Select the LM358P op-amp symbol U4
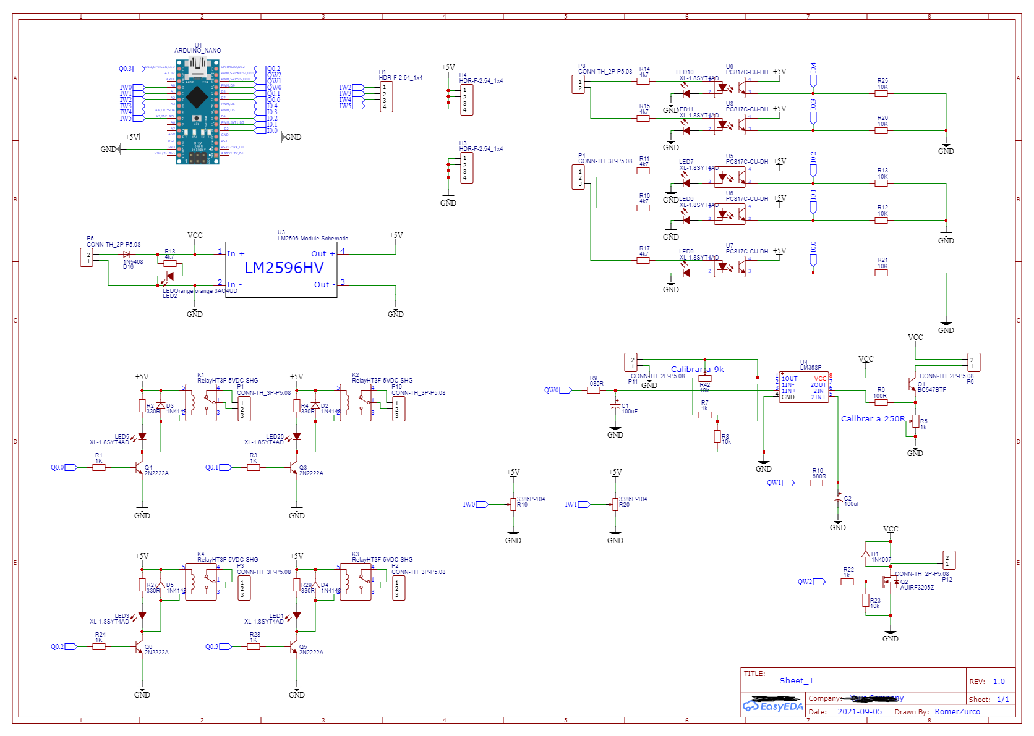This screenshot has width=1034, height=736. pyautogui.click(x=804, y=387)
